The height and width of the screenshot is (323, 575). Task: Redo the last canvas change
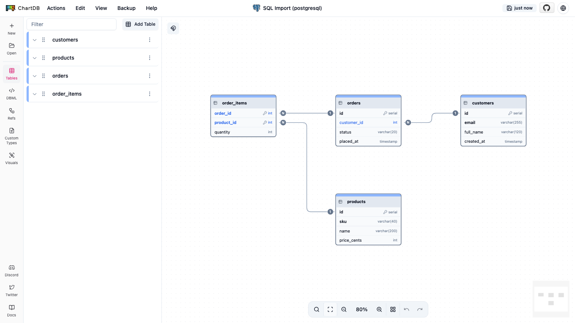click(420, 309)
